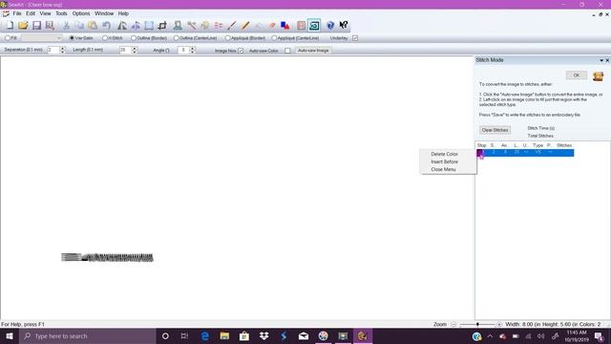
Task: Select the H-Stitch radio button
Action: point(105,38)
